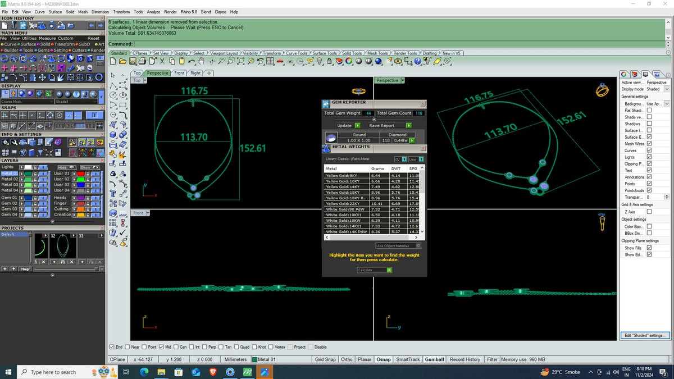674x379 pixels.
Task: Open the Top viewport title dropdown arrow
Action: 145,80
